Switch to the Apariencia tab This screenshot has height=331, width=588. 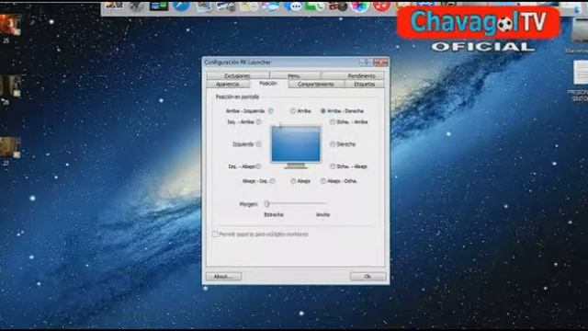click(x=228, y=84)
